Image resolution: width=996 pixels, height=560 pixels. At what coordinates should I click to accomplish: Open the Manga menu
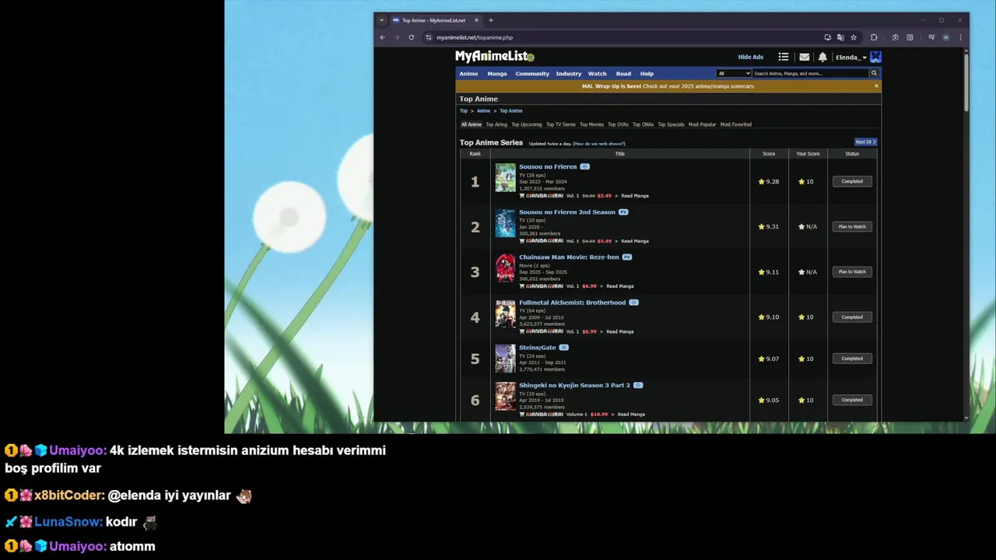tap(497, 74)
